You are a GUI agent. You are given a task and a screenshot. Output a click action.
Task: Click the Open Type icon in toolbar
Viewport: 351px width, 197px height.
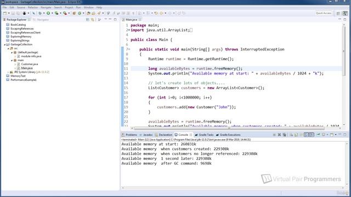click(88, 13)
